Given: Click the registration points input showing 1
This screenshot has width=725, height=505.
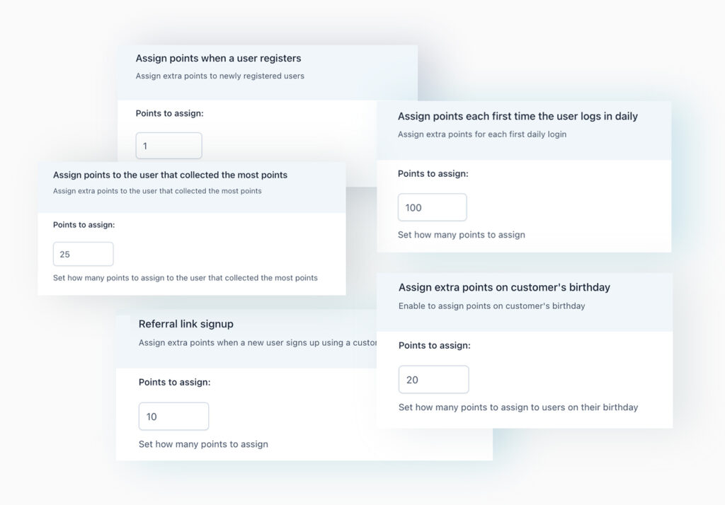Looking at the screenshot, I should 169,146.
